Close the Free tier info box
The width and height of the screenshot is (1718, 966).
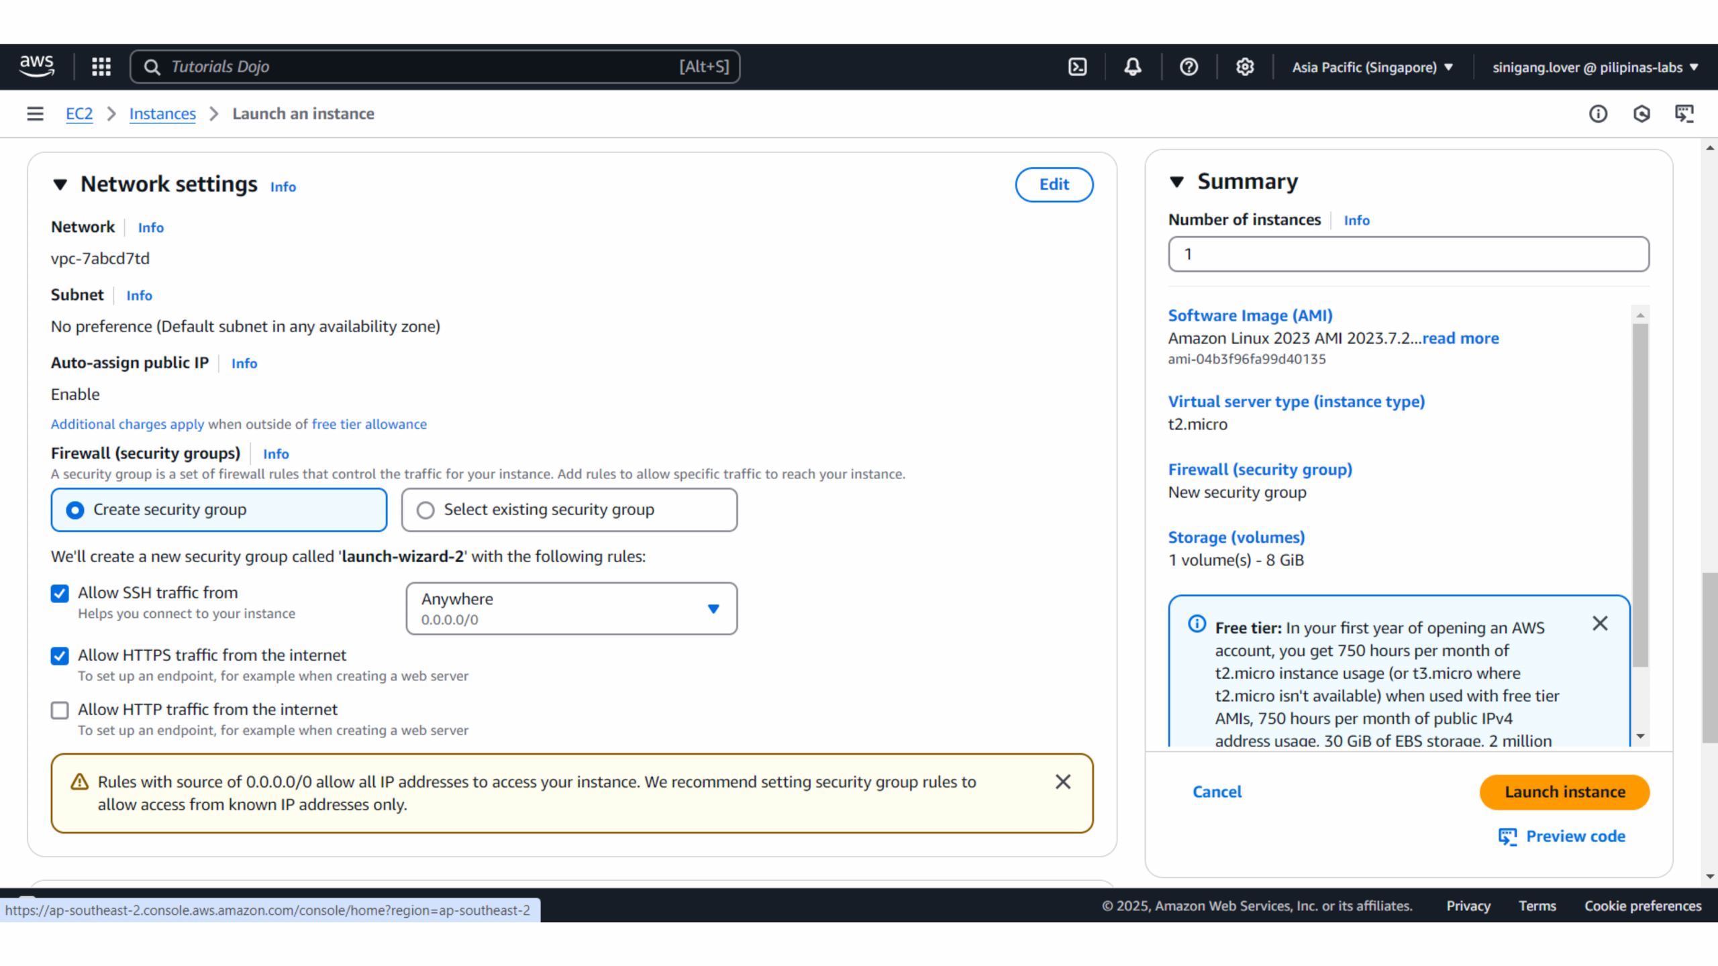tap(1600, 623)
